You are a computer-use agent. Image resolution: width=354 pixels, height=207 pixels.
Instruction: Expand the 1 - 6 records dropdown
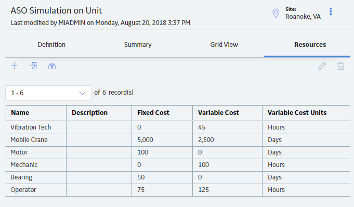(48, 93)
